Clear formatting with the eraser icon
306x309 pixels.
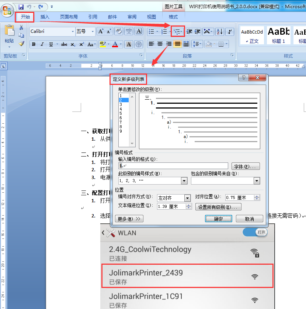coord(119,31)
